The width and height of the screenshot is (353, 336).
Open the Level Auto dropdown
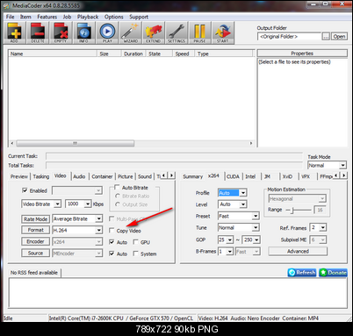click(x=243, y=204)
